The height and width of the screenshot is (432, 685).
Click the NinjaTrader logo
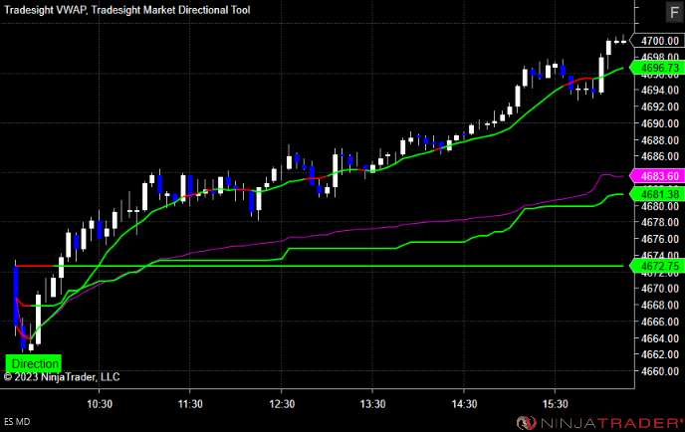click(599, 422)
